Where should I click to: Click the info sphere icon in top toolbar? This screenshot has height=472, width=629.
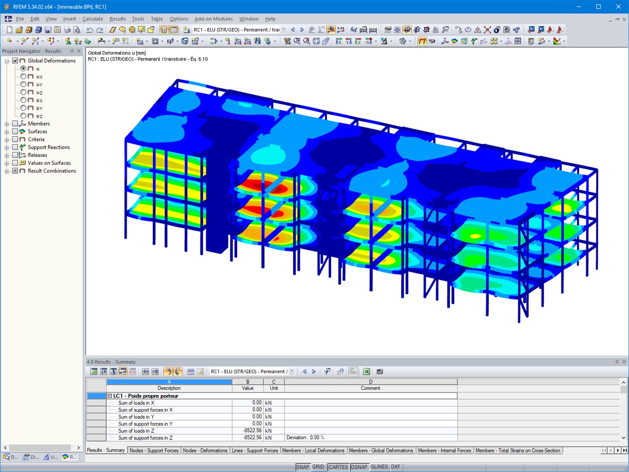497,30
